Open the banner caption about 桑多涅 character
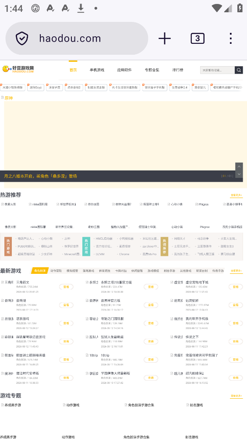247x439 pixels. (41, 176)
